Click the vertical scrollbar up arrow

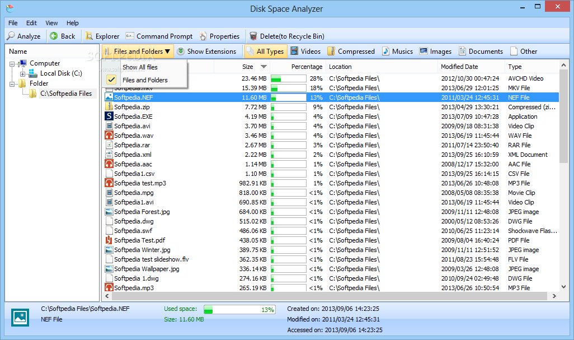coord(564,65)
